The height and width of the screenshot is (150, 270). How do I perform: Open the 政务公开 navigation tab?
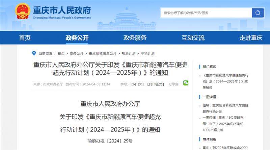(x=77, y=37)
